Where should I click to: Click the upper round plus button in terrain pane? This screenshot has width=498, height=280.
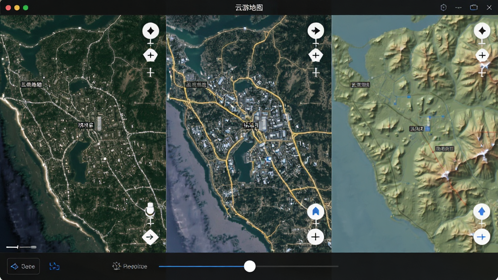(482, 55)
